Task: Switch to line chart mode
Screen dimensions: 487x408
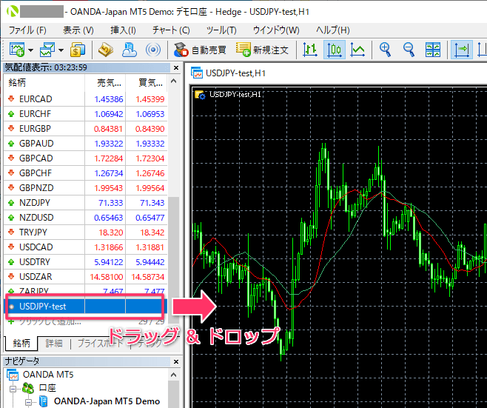Action: pos(357,50)
